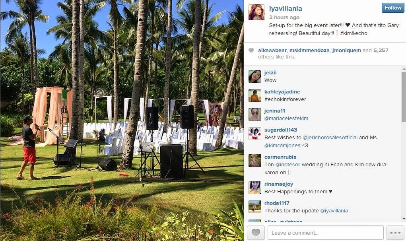Click the comments scrollbar down arrow

tap(404, 219)
